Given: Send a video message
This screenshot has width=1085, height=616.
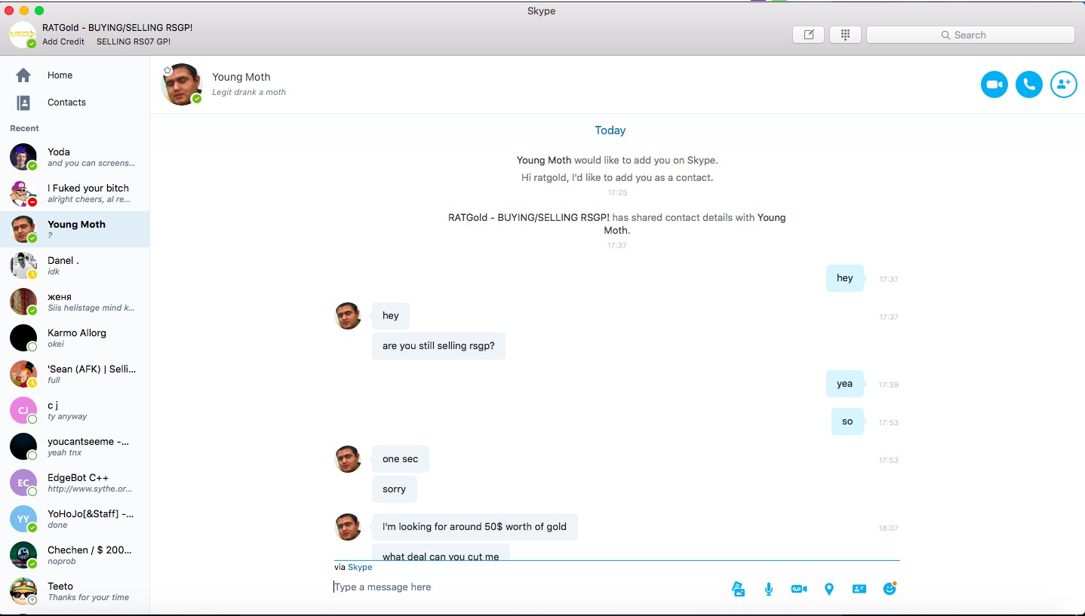Looking at the screenshot, I should 799,589.
